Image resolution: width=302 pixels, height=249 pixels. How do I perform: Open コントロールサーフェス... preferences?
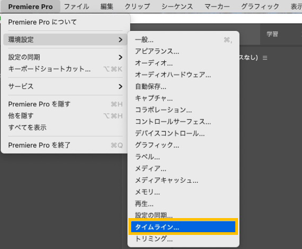click(x=183, y=122)
